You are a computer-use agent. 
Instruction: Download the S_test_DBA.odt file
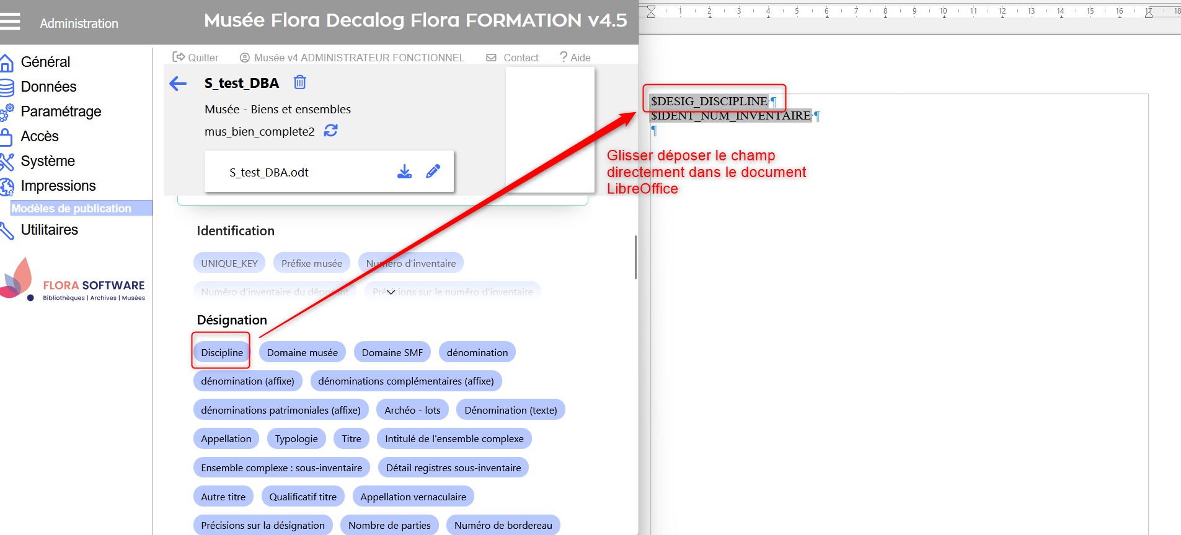click(x=404, y=172)
